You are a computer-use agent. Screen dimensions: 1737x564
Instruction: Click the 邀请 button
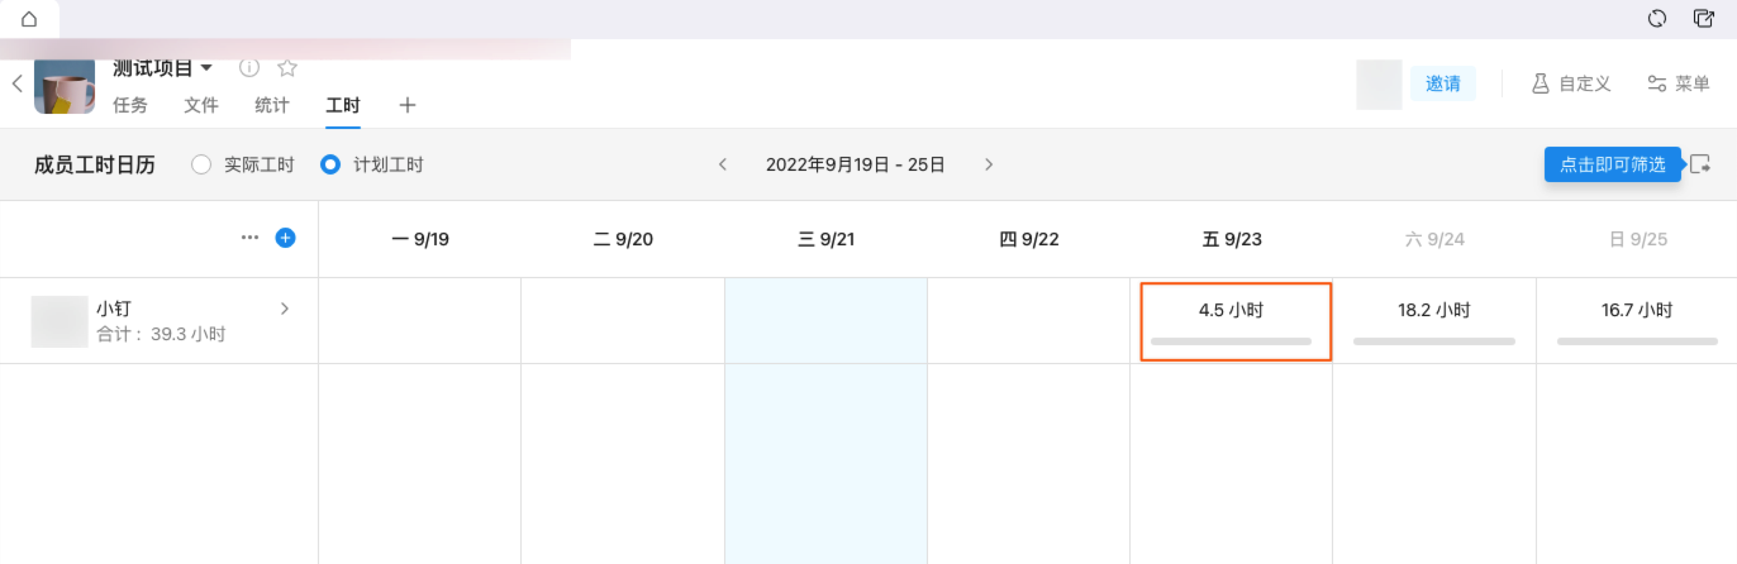coord(1442,83)
